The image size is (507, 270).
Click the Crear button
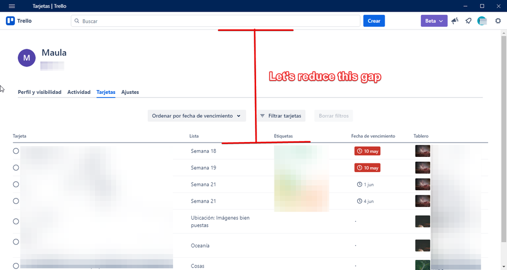(x=374, y=21)
